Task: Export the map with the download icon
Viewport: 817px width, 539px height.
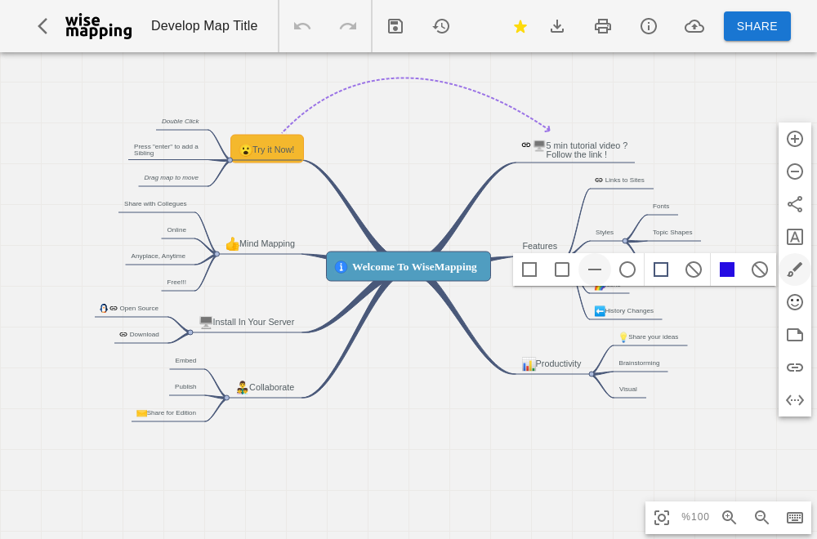Action: click(x=557, y=26)
